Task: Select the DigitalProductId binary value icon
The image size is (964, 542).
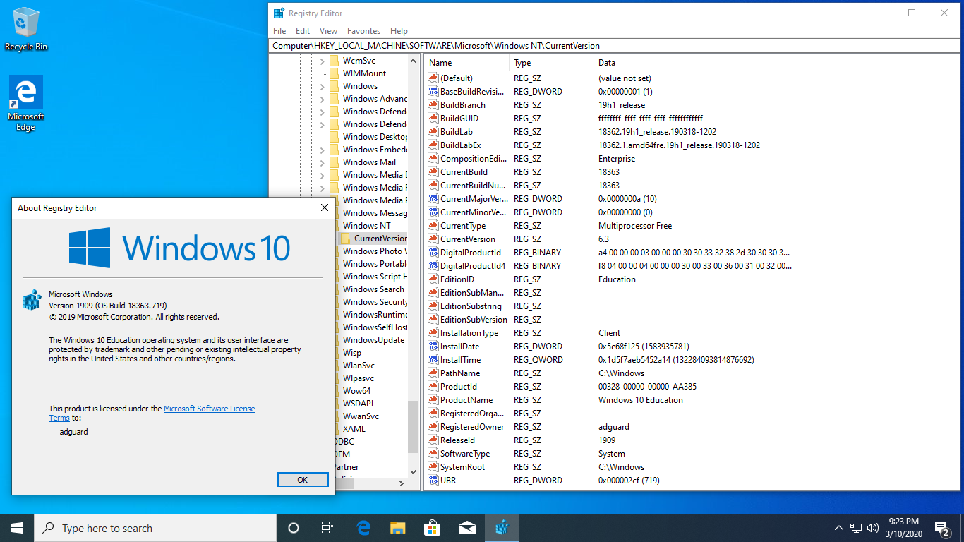Action: point(433,253)
